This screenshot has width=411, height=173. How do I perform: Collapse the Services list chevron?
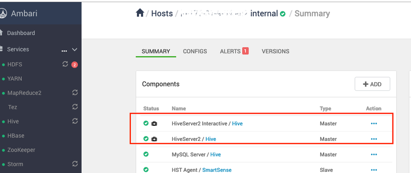point(74,49)
